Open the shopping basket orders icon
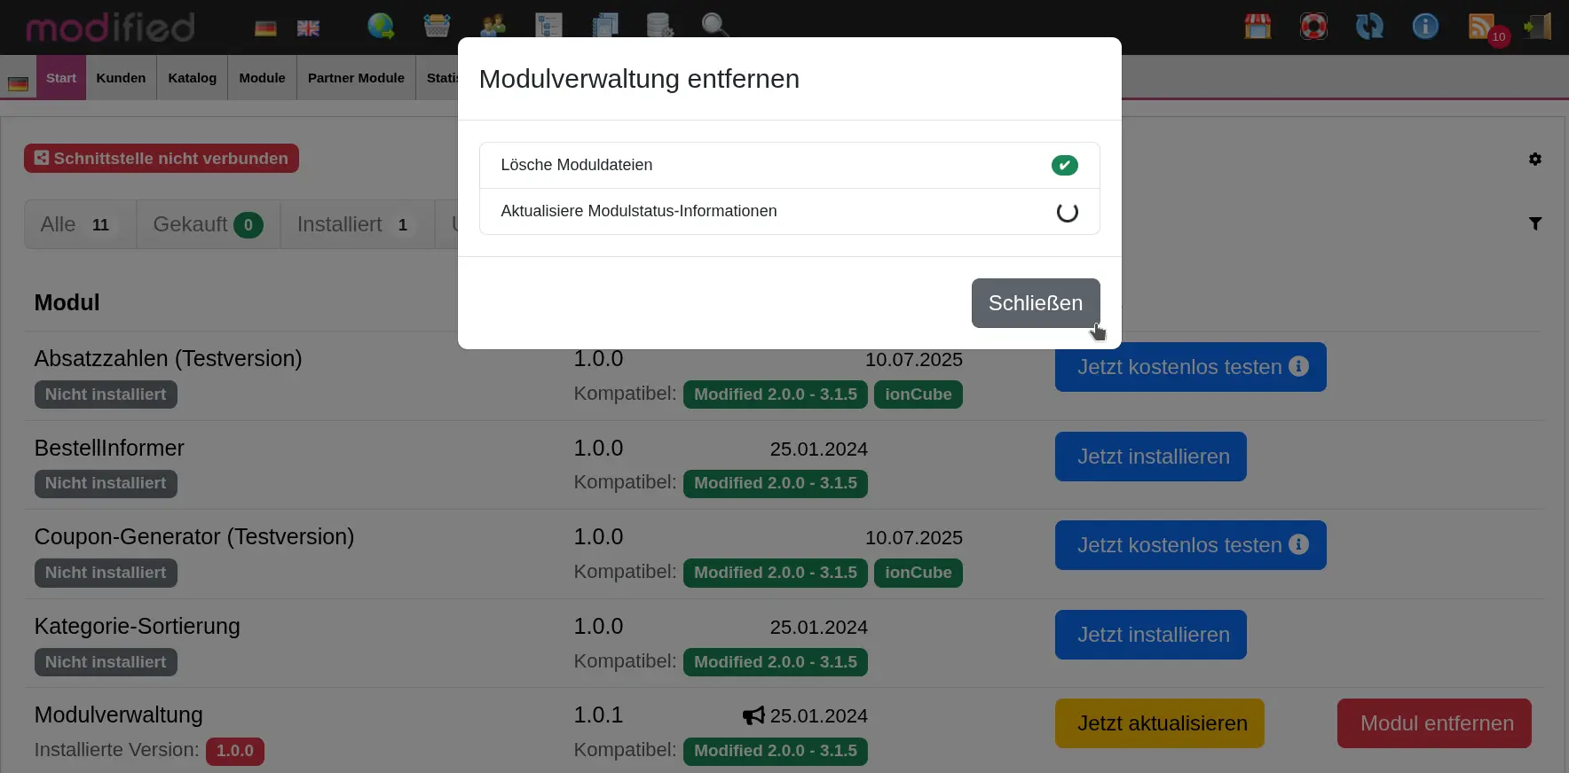 coord(437,26)
